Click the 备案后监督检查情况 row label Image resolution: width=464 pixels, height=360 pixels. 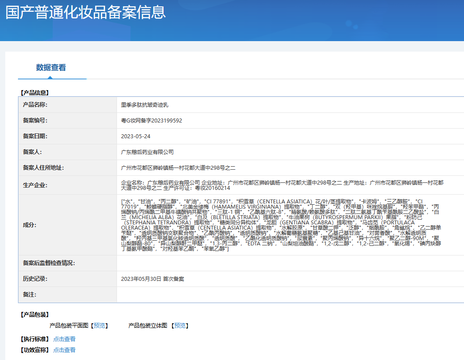pos(49,263)
